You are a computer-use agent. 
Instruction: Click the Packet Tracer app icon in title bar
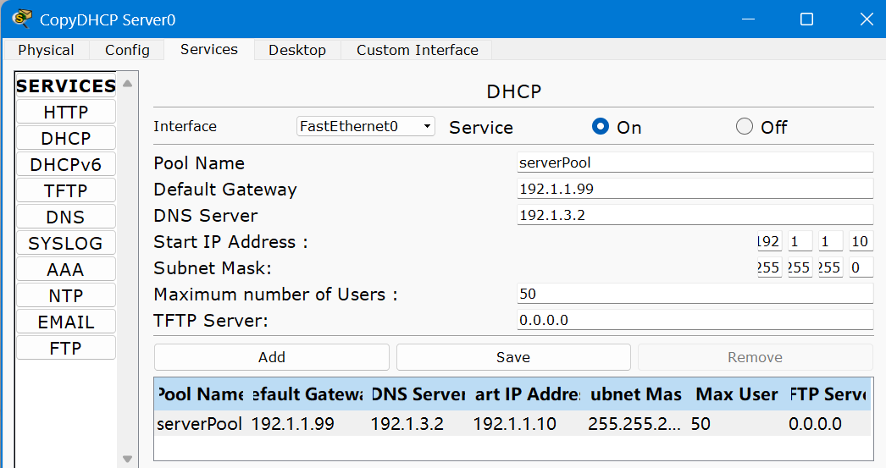[x=21, y=19]
